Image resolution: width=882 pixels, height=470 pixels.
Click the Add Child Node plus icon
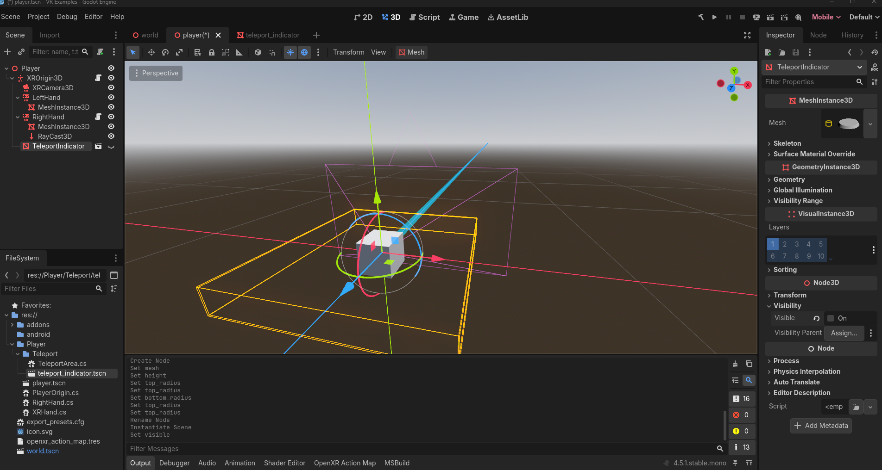point(7,52)
